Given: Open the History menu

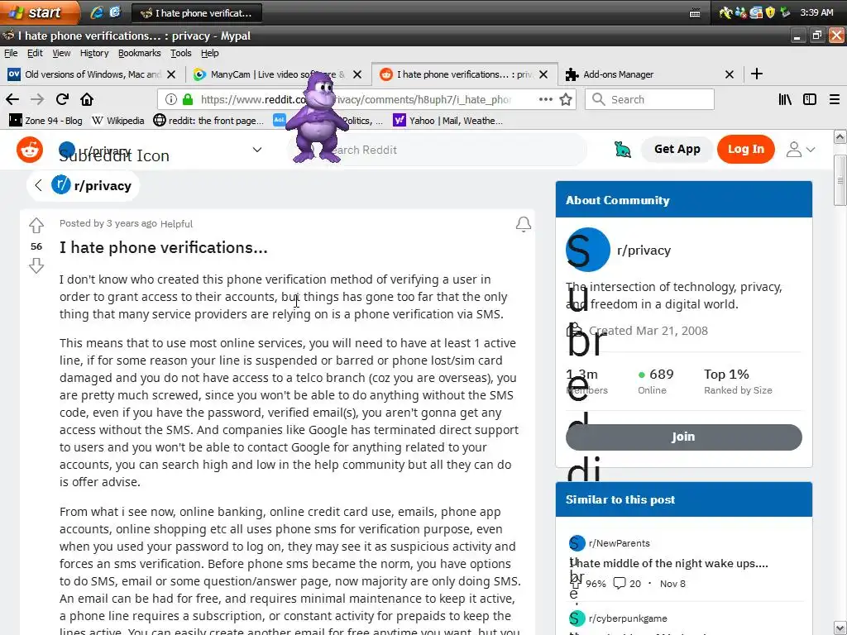Looking at the screenshot, I should pyautogui.click(x=94, y=53).
